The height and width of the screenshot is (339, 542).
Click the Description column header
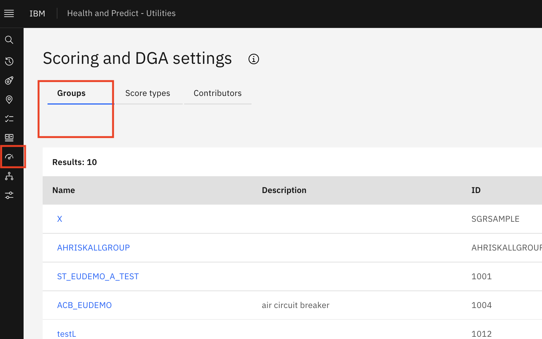pyautogui.click(x=284, y=190)
